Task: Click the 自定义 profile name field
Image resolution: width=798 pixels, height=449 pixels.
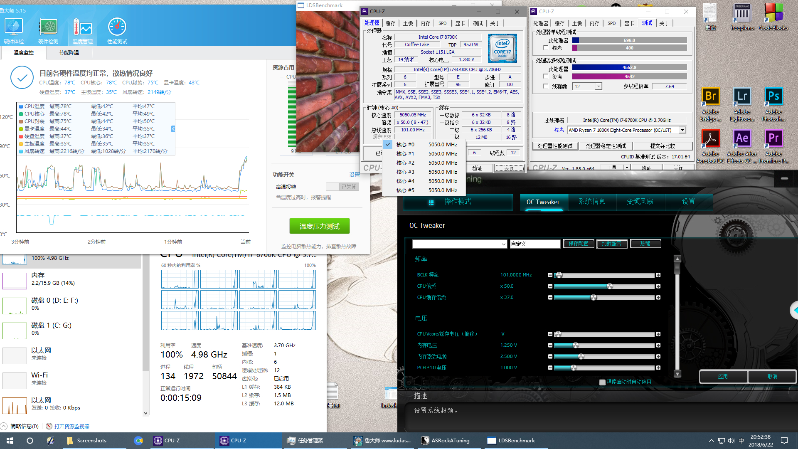Action: [x=535, y=244]
